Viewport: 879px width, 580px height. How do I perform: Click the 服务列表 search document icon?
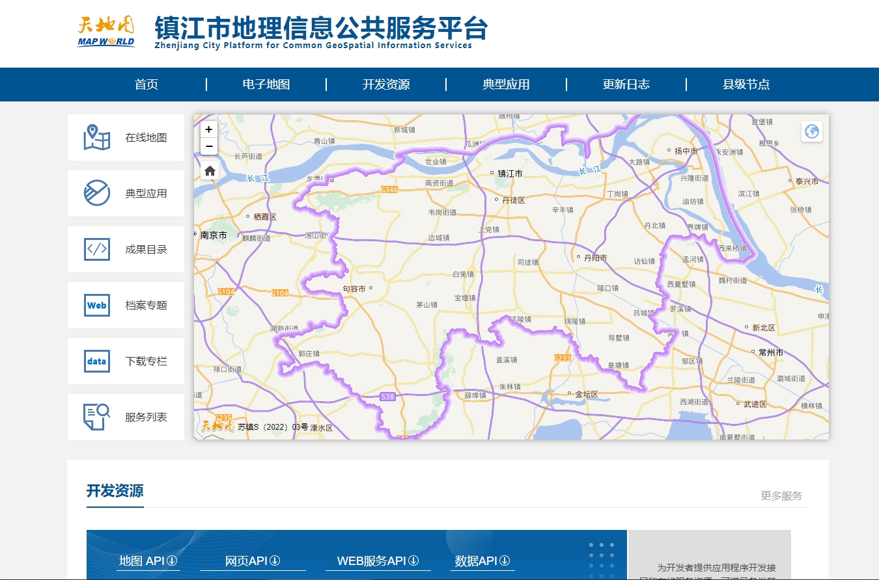(97, 417)
